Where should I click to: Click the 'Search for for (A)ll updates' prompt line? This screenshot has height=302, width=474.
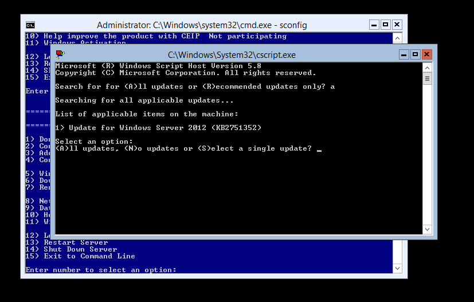click(195, 87)
